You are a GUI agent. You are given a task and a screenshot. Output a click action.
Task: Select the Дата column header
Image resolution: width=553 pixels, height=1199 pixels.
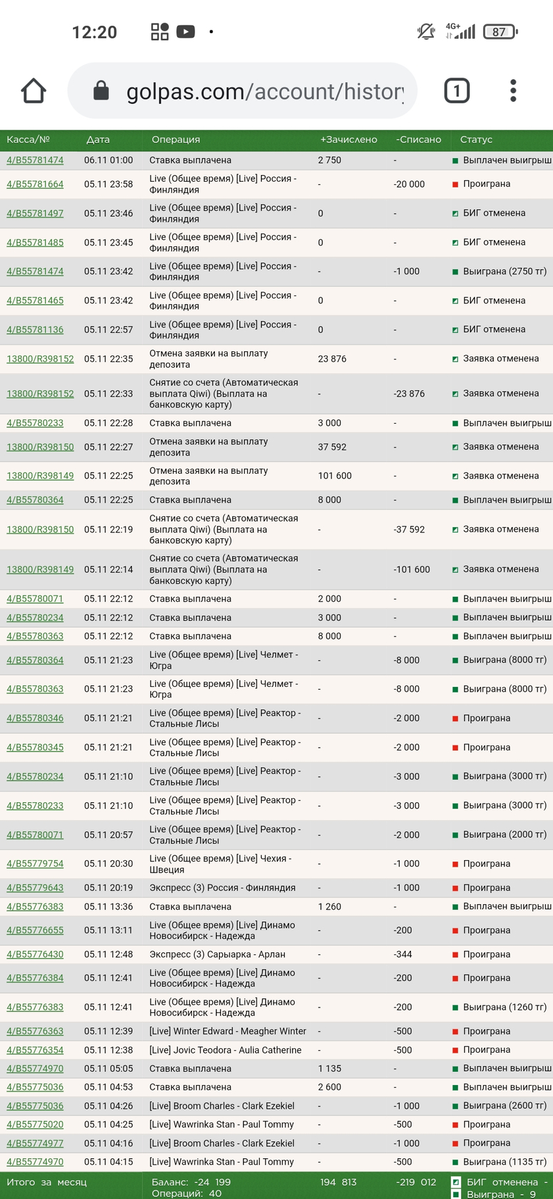pos(98,140)
